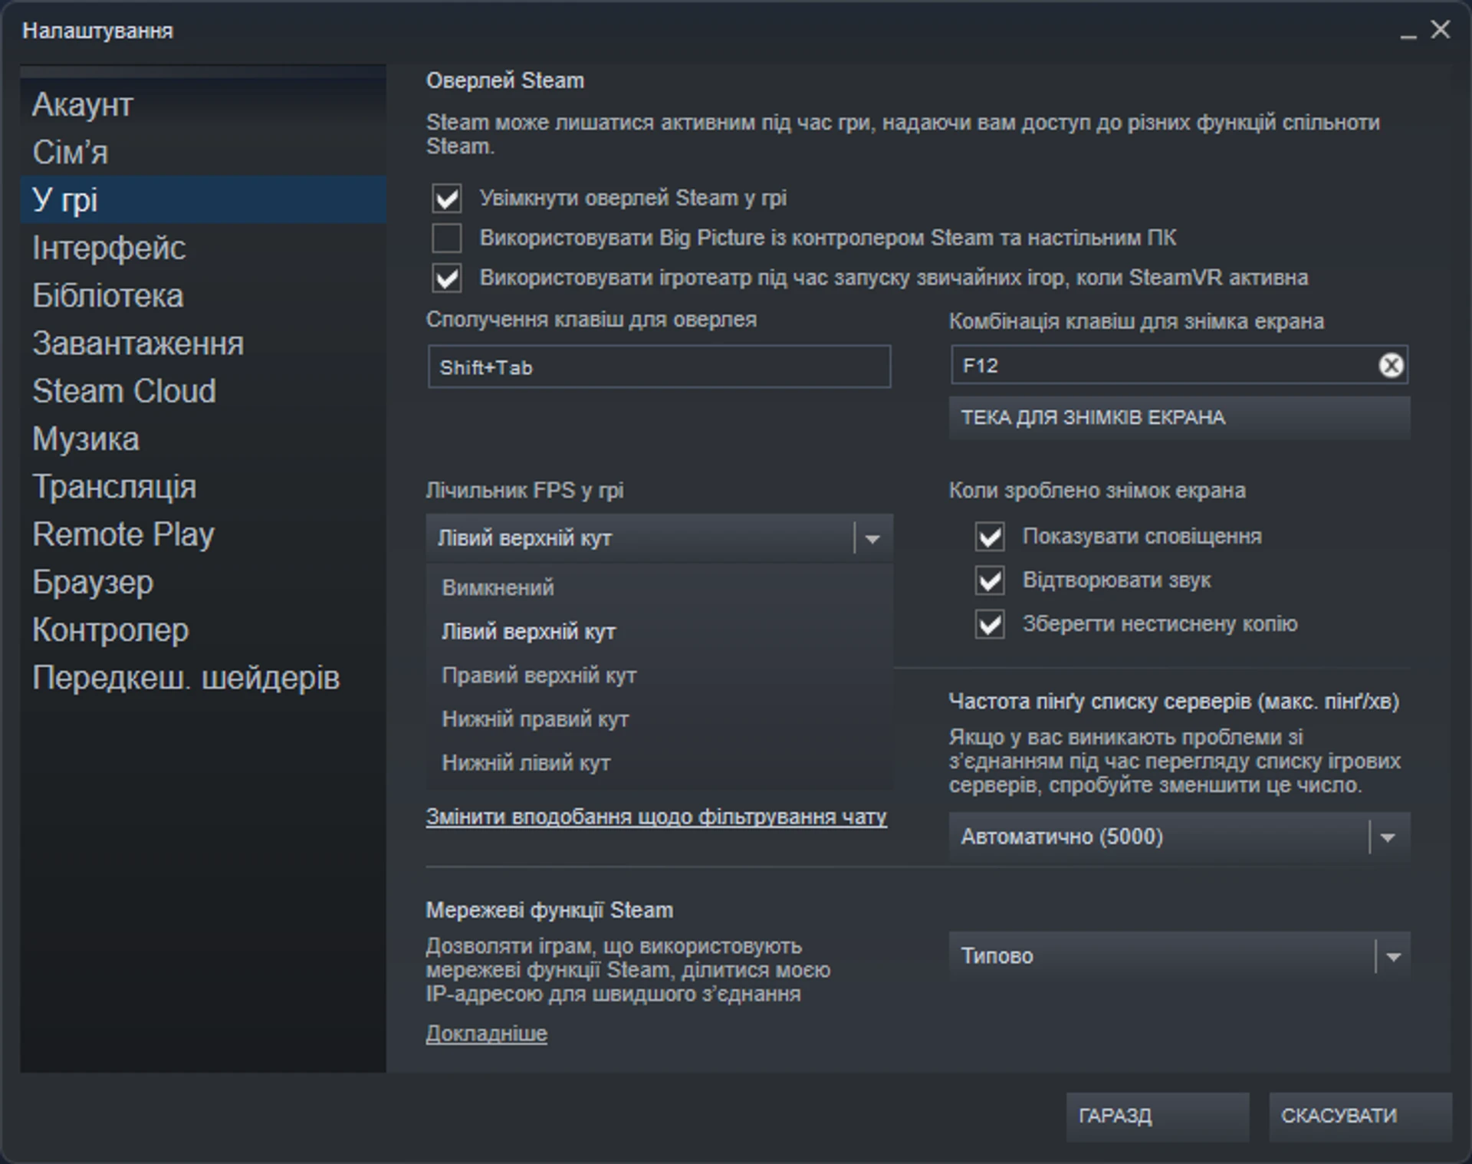1472x1164 pixels.
Task: Clear the F12 screenshot shortcut with the X icon
Action: click(1391, 366)
